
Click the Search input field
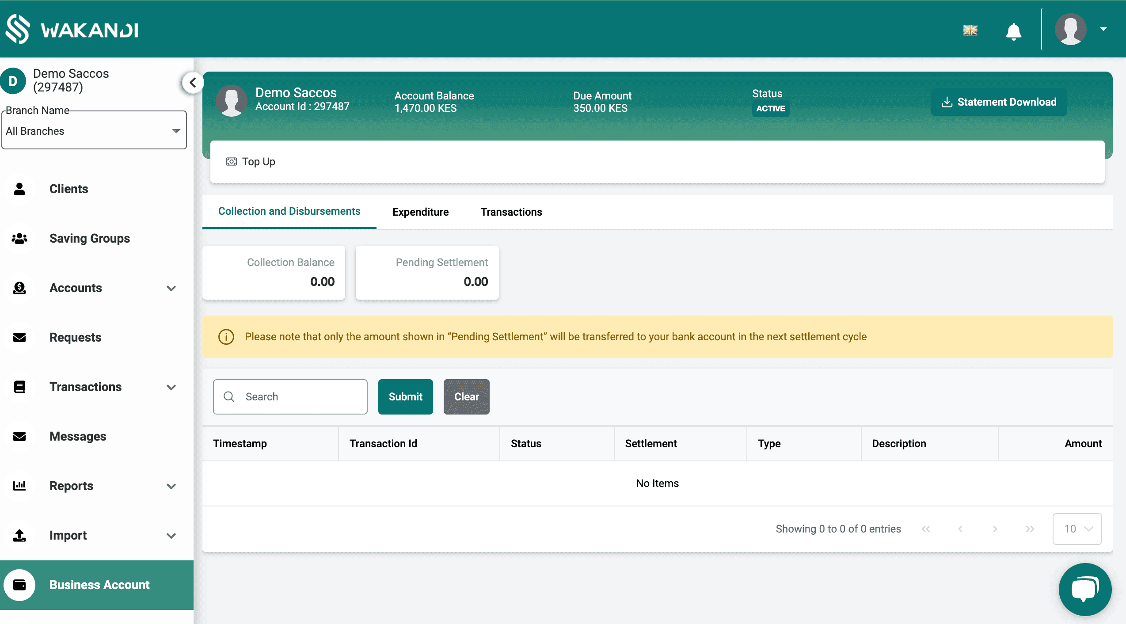290,397
